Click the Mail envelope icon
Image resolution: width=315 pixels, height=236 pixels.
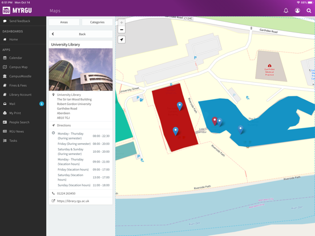click(x=5, y=104)
